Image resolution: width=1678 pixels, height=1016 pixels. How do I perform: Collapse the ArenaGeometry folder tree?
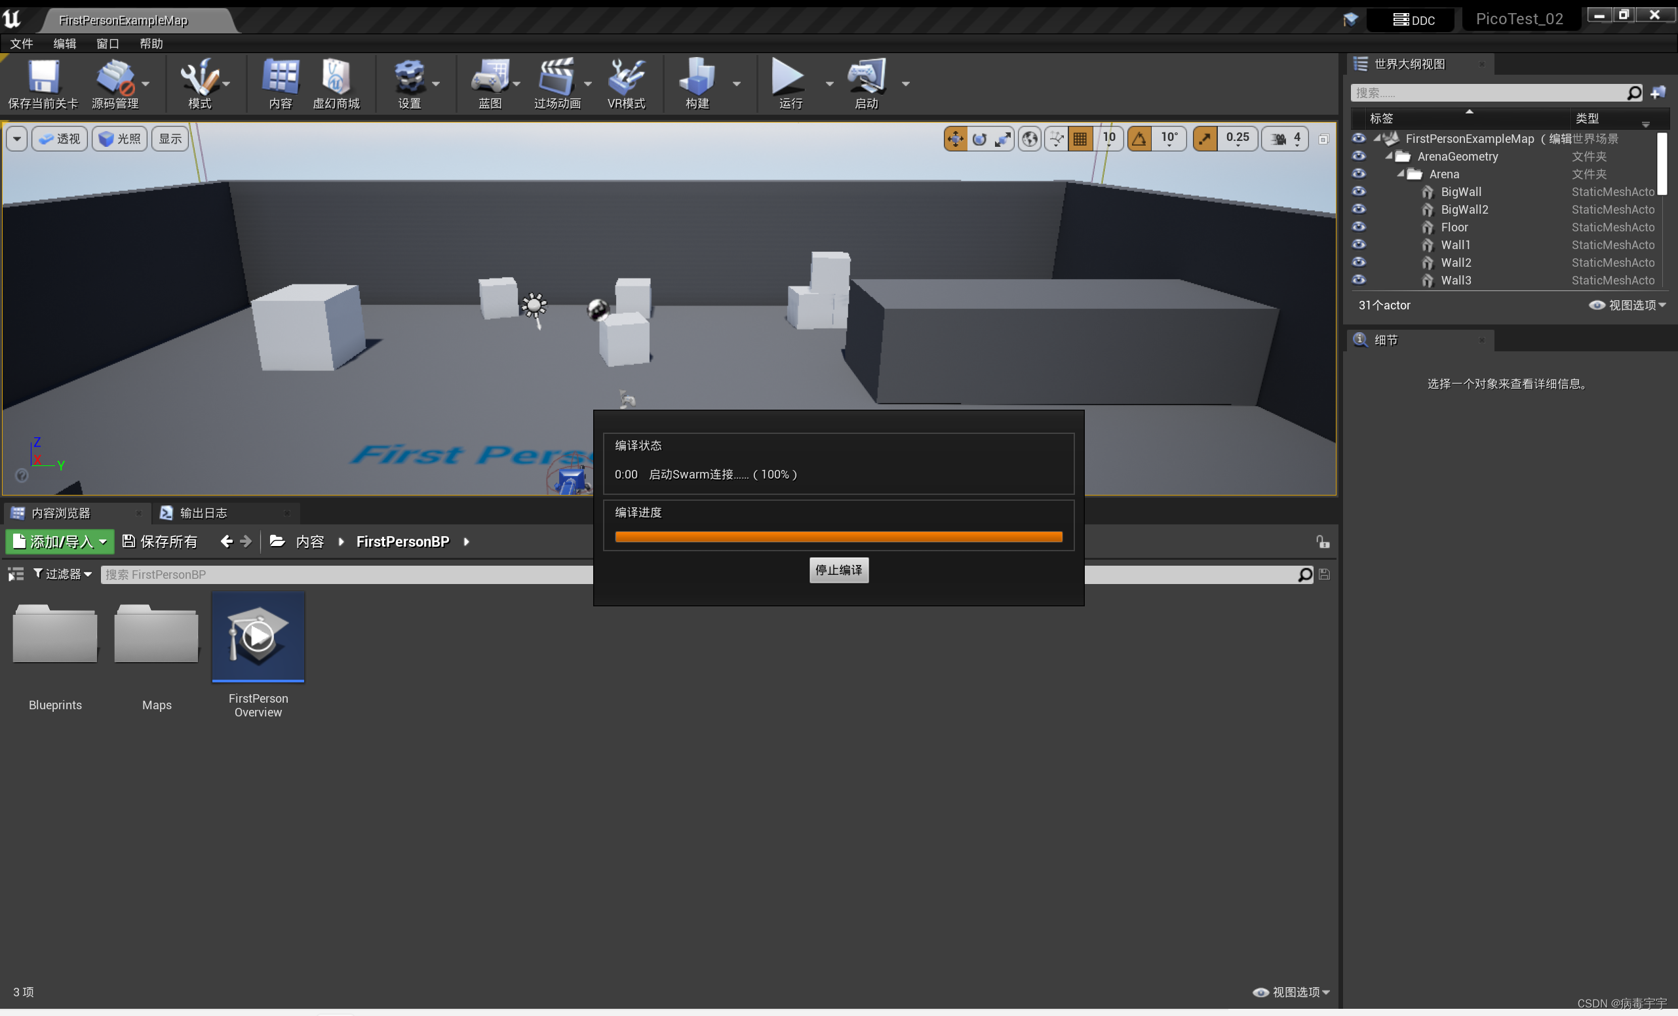[x=1389, y=156]
